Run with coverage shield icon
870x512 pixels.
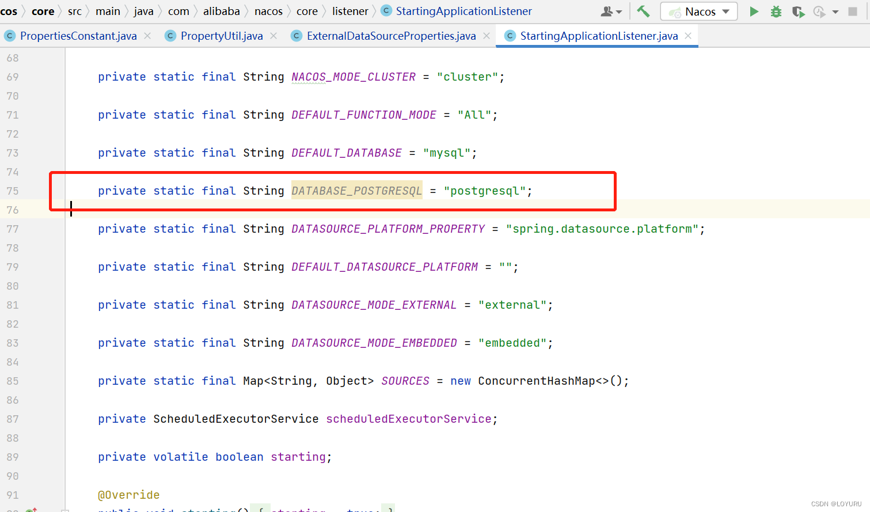pyautogui.click(x=798, y=12)
